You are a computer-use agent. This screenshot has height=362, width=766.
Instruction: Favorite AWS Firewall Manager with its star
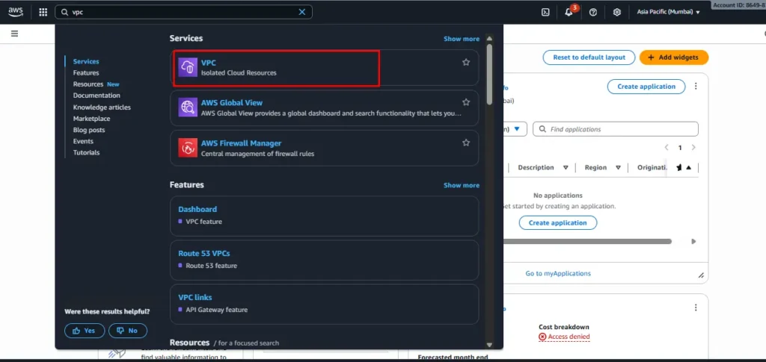[x=466, y=143]
